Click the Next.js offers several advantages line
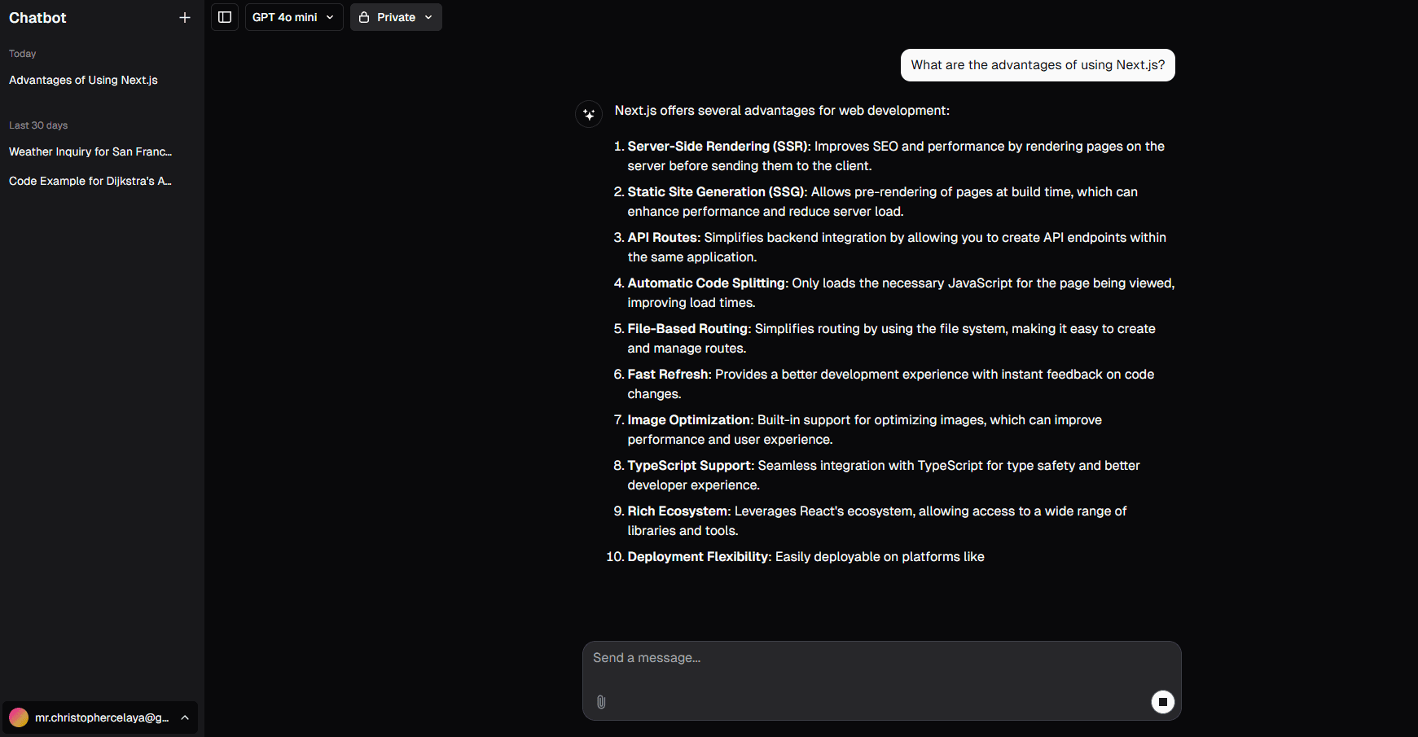Viewport: 1418px width, 737px height. pyautogui.click(x=782, y=111)
